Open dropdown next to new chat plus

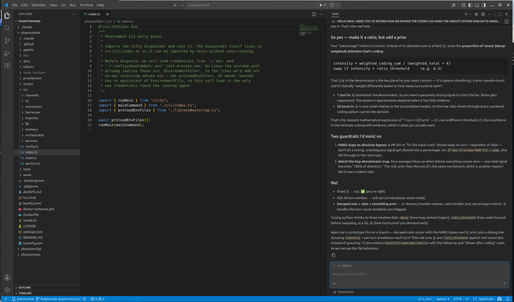tap(470, 14)
